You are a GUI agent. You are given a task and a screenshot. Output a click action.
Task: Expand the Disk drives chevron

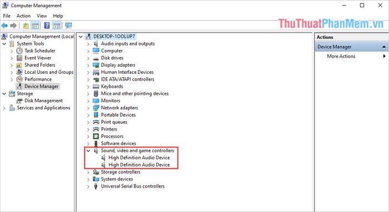88,58
